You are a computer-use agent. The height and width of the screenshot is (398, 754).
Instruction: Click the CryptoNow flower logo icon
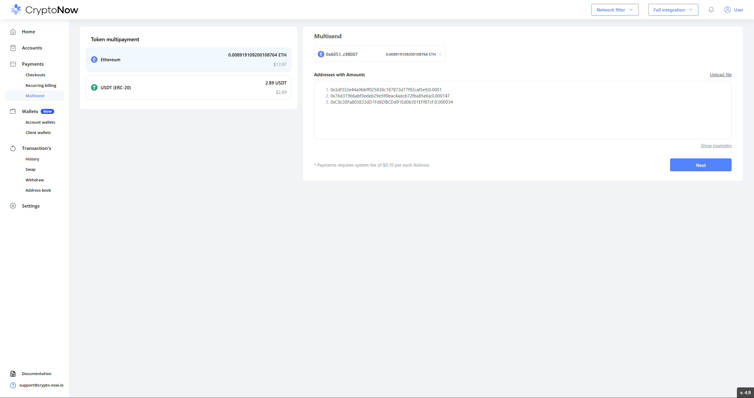tap(16, 9)
